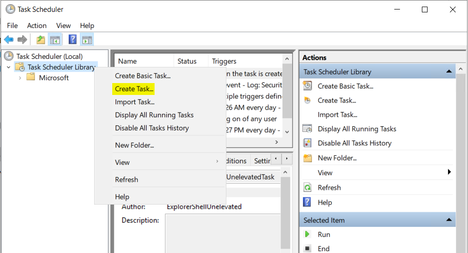Click the Task Scheduler title bar clock icon
The height and width of the screenshot is (253, 468).
point(10,9)
